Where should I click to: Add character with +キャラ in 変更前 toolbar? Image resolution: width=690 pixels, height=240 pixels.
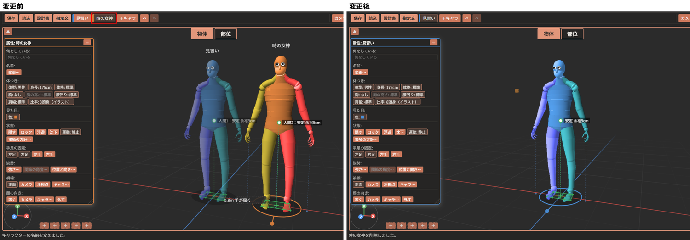pyautogui.click(x=128, y=18)
